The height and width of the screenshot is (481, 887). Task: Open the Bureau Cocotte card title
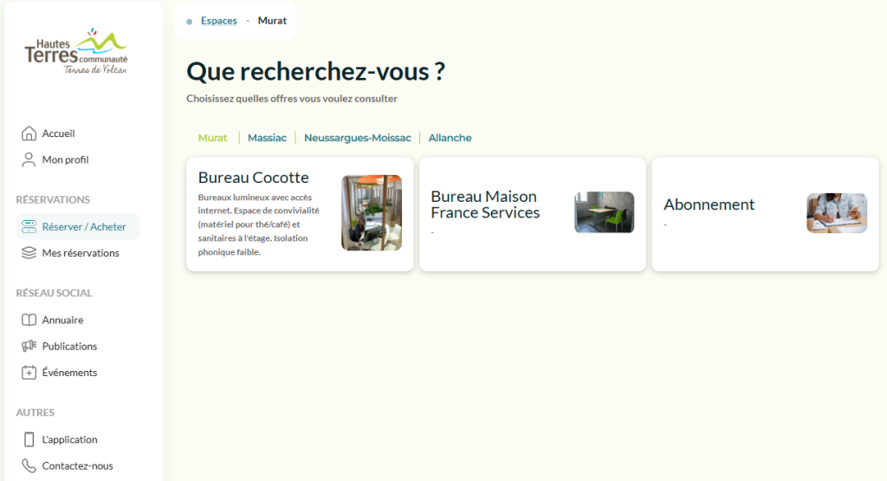point(253,178)
